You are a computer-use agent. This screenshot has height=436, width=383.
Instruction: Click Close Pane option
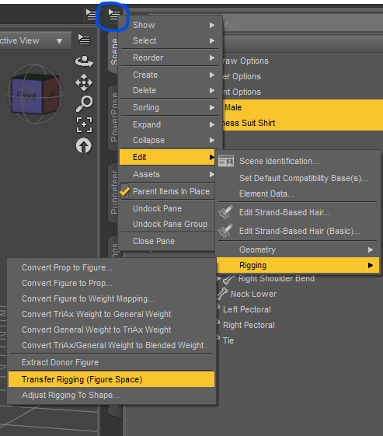(154, 241)
